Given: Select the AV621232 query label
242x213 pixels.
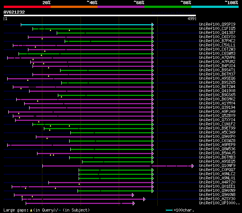Looking at the screenshot, I should tap(14, 12).
